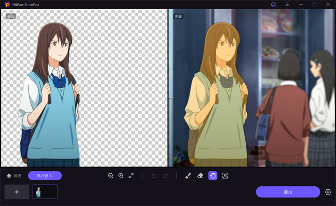The height and width of the screenshot is (206, 336).
Task: Click the undo arrow icon
Action: (x=154, y=176)
